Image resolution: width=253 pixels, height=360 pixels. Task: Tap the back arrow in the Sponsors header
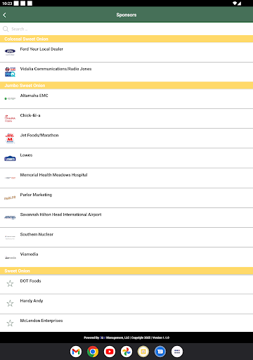click(4, 15)
